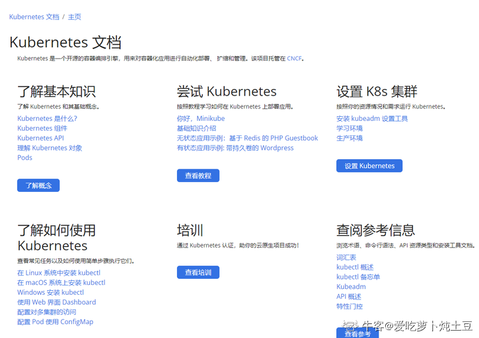The image size is (479, 338).
Task: Open the 学习环境 link
Action: tap(349, 128)
